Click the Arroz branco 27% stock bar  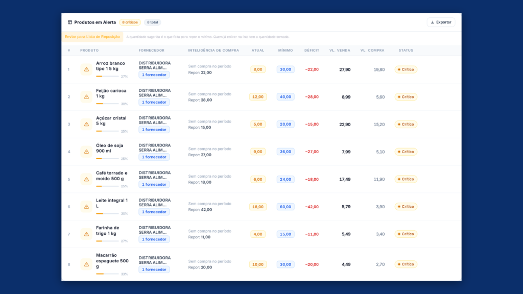(107, 77)
